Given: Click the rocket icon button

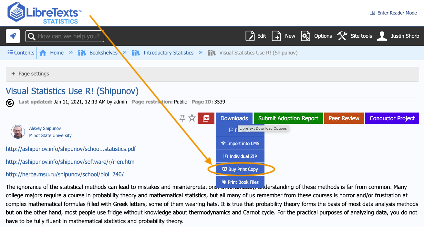Looking at the screenshot, I should pos(13,36).
